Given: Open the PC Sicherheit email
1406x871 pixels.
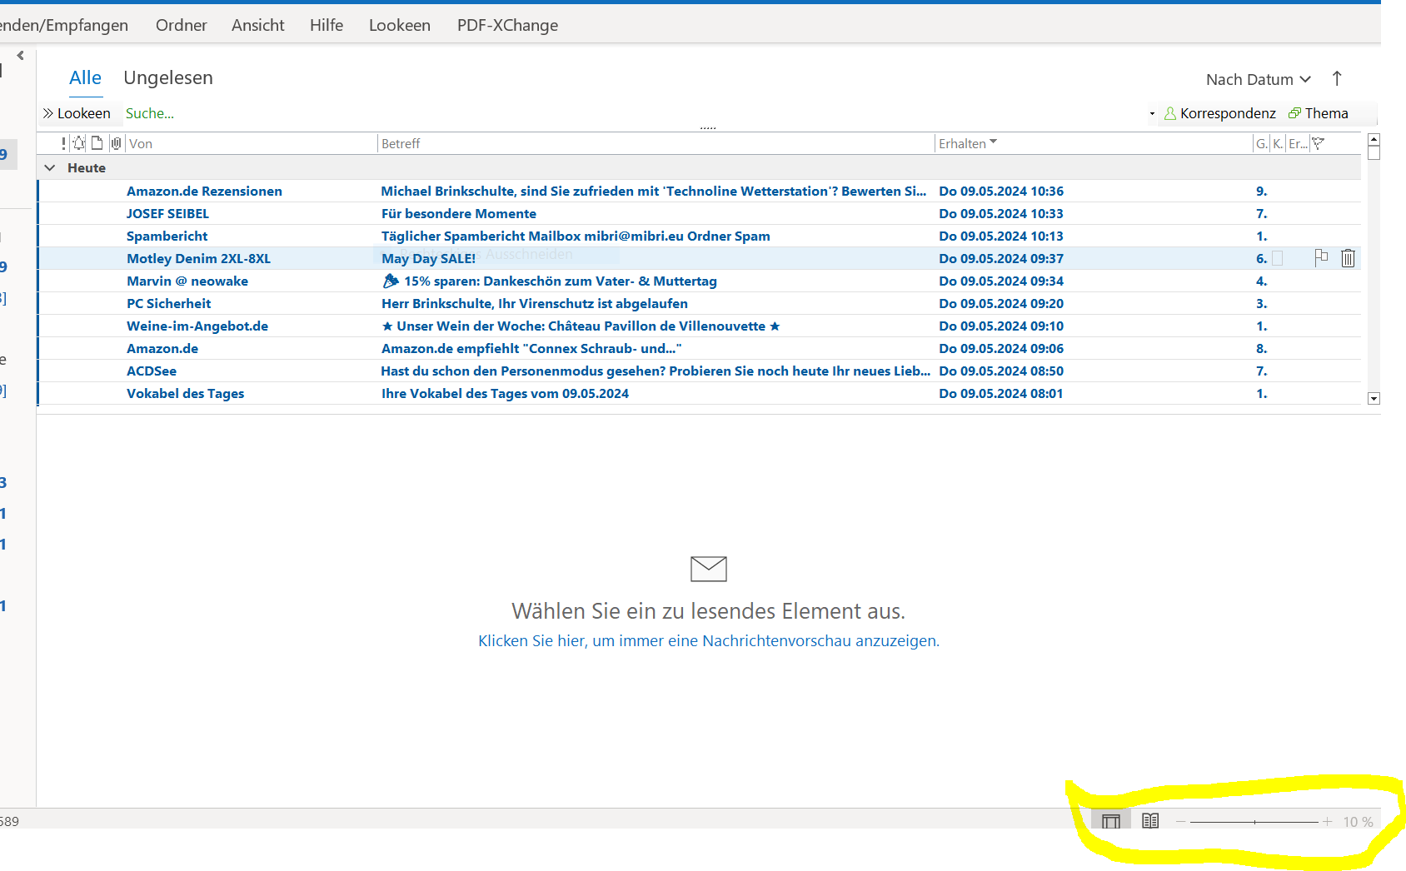Looking at the screenshot, I should click(x=698, y=303).
